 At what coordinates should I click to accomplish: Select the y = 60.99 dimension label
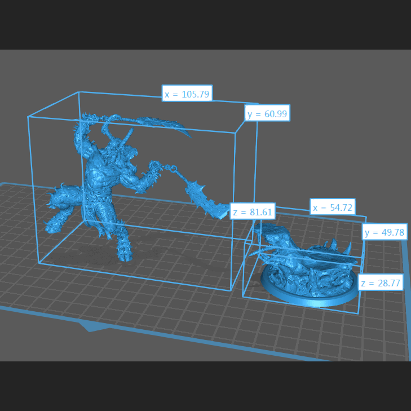(267, 114)
